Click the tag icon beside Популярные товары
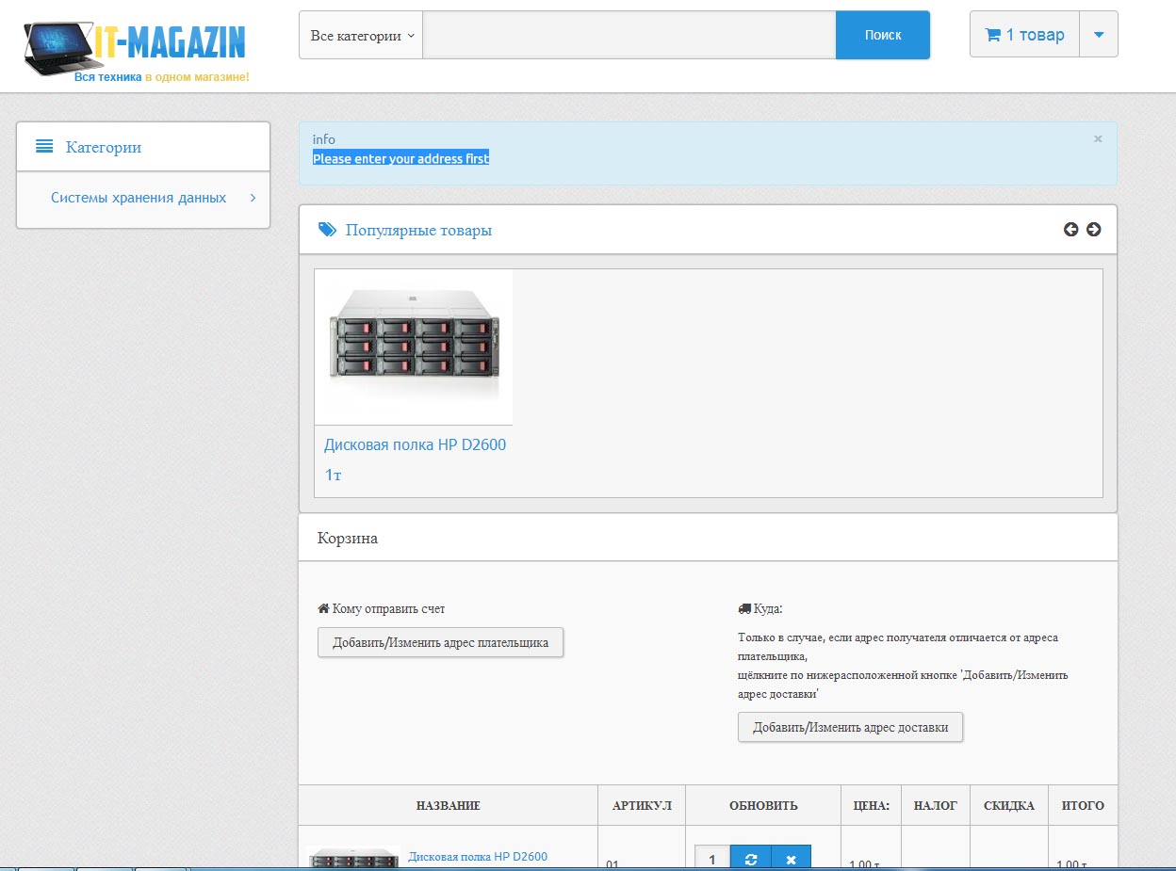 point(327,230)
